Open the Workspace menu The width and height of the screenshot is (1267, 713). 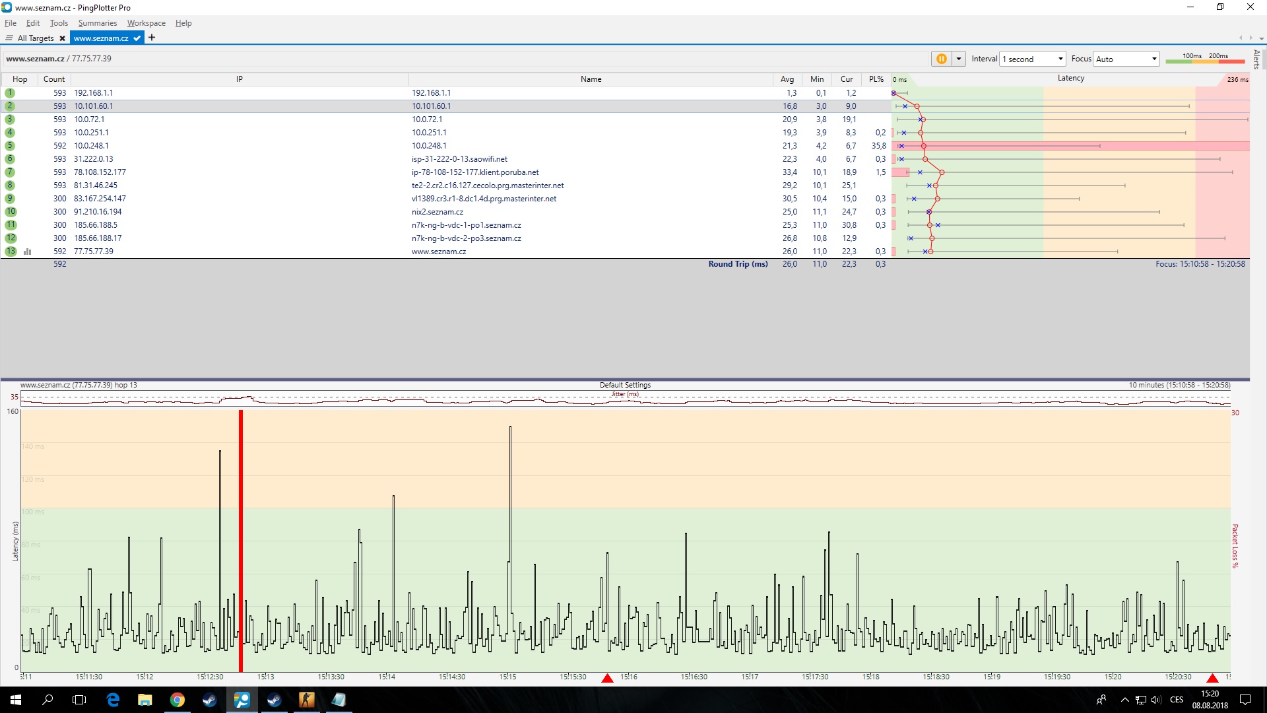146,23
